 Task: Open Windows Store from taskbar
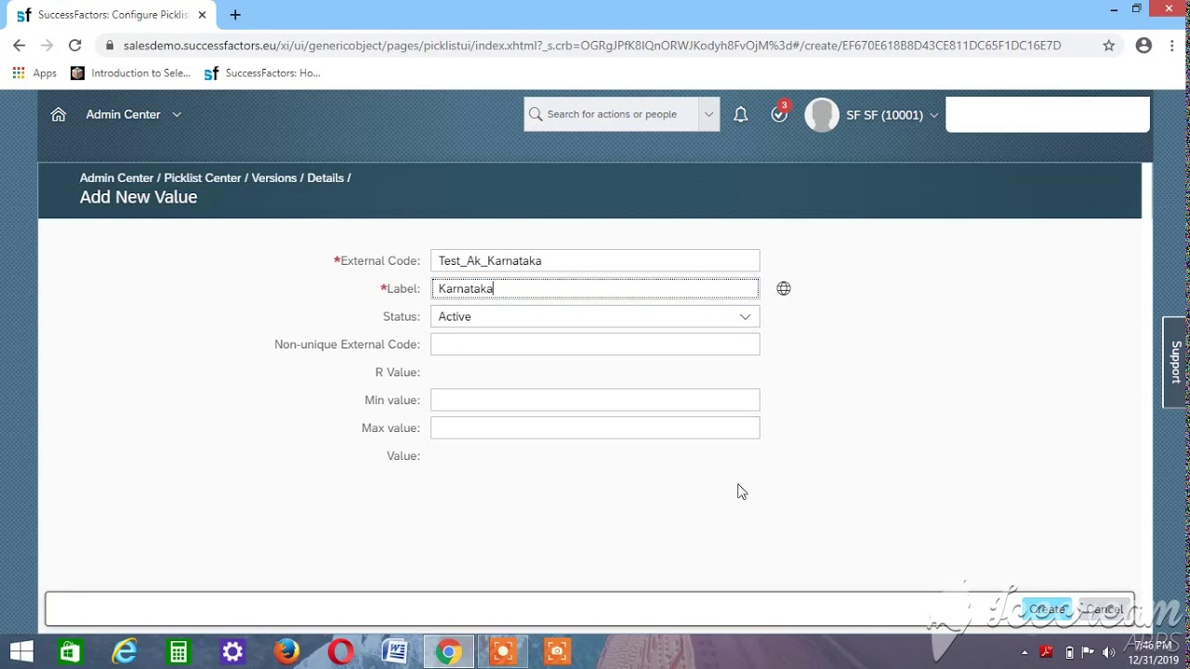70,651
